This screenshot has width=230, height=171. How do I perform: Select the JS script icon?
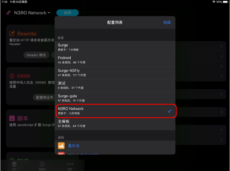[12, 118]
